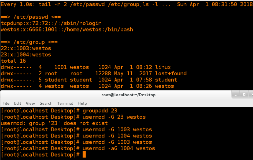The width and height of the screenshot is (253, 160).
Task: Minimize the root@localhost terminal window
Action: point(236,95)
